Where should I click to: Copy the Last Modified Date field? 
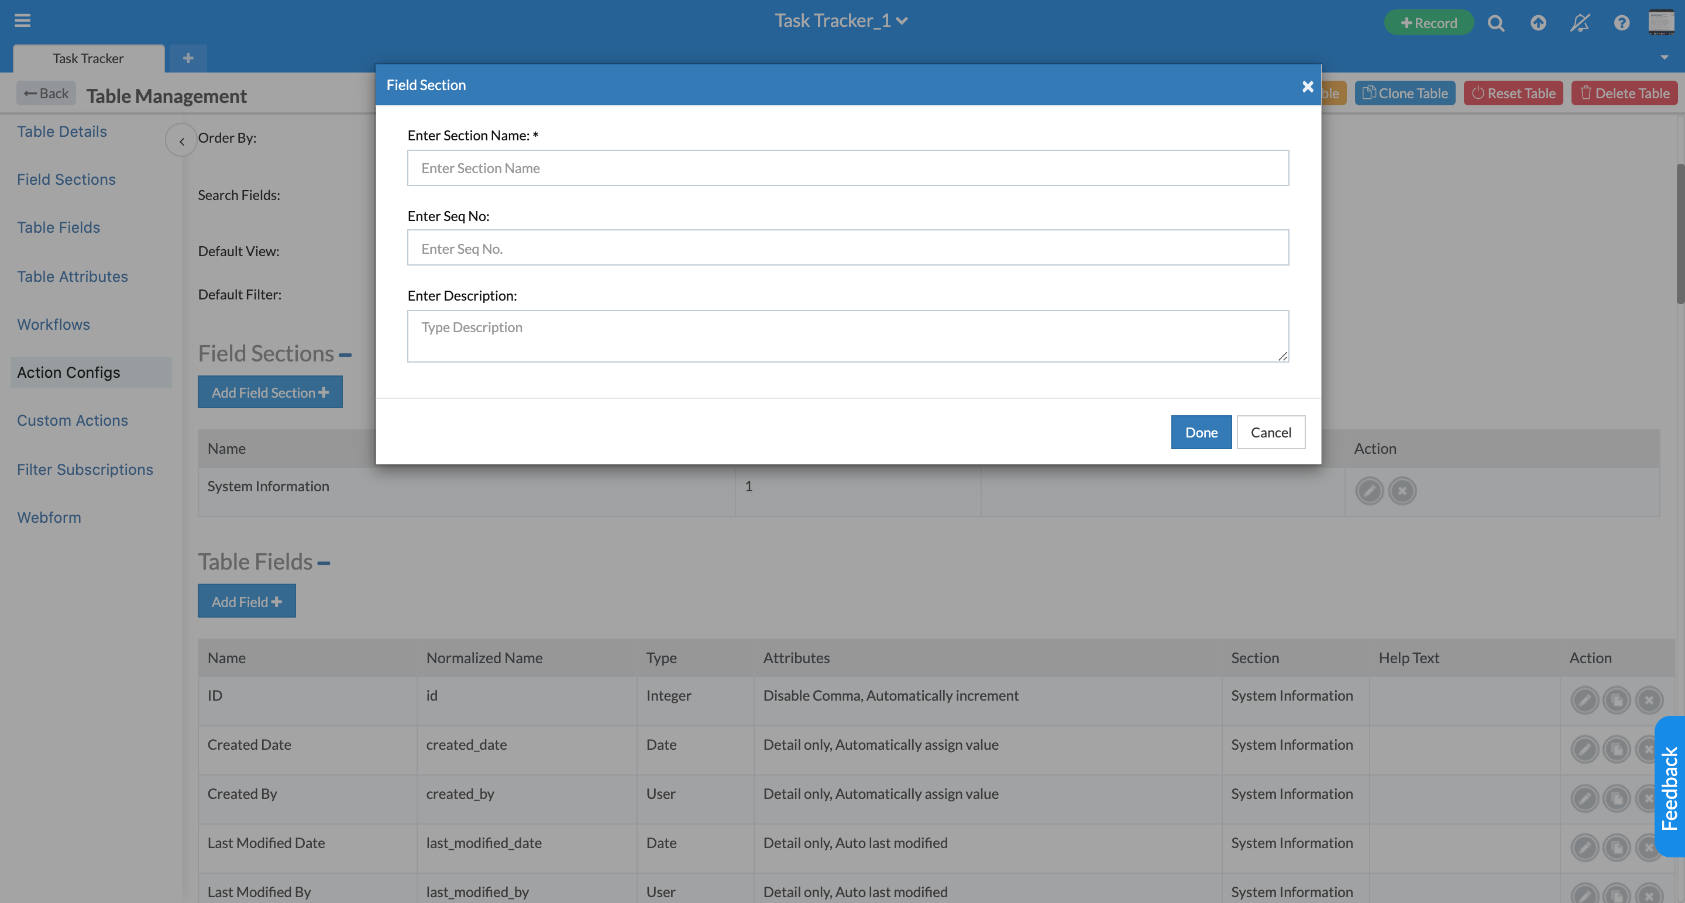(x=1617, y=847)
